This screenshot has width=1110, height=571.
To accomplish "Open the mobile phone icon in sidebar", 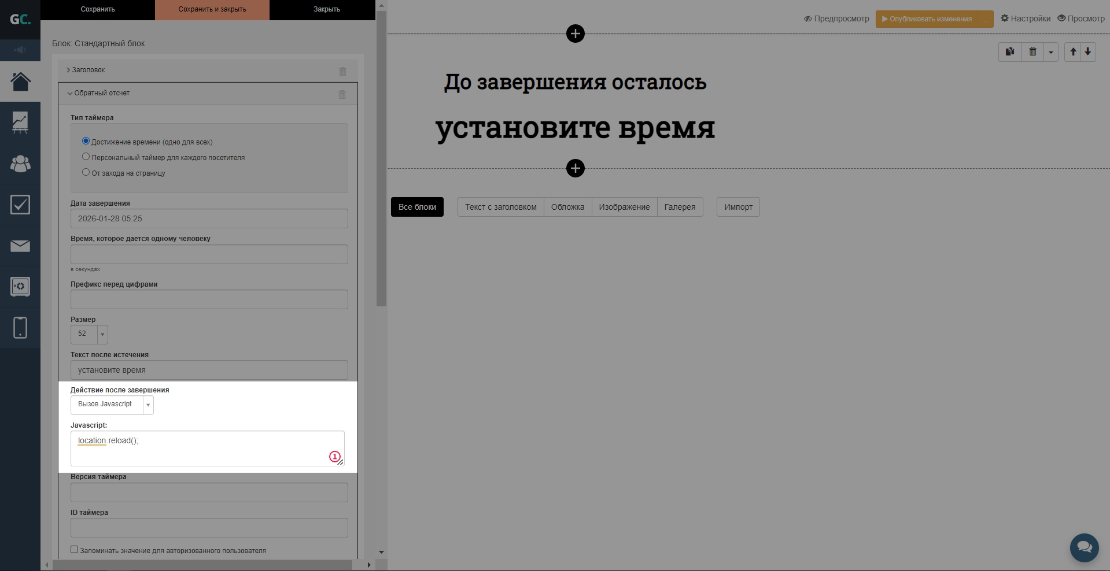I will pyautogui.click(x=20, y=328).
